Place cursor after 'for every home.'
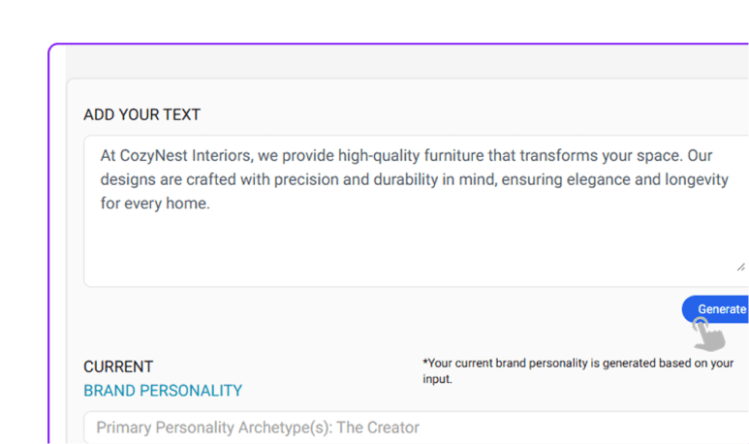Screen dimensions: 749x444 click(x=211, y=205)
